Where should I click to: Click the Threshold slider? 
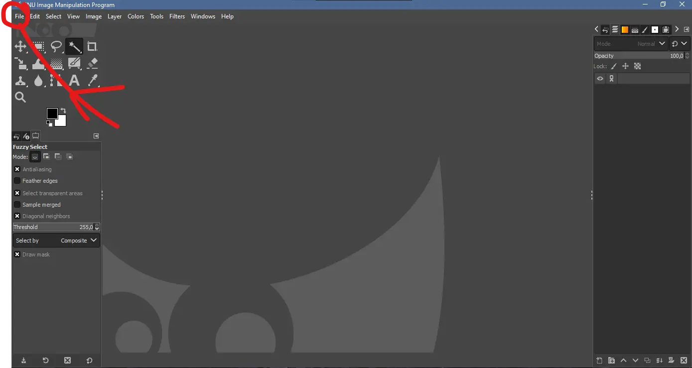53,227
